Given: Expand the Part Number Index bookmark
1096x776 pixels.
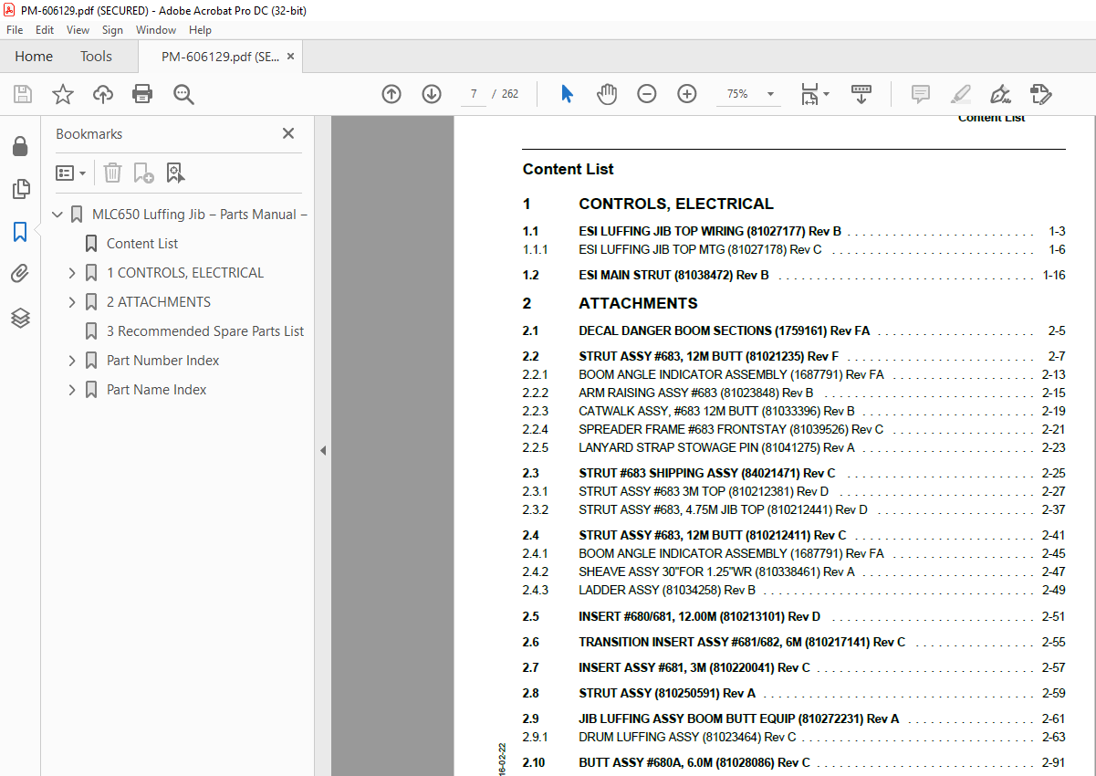Looking at the screenshot, I should point(72,361).
